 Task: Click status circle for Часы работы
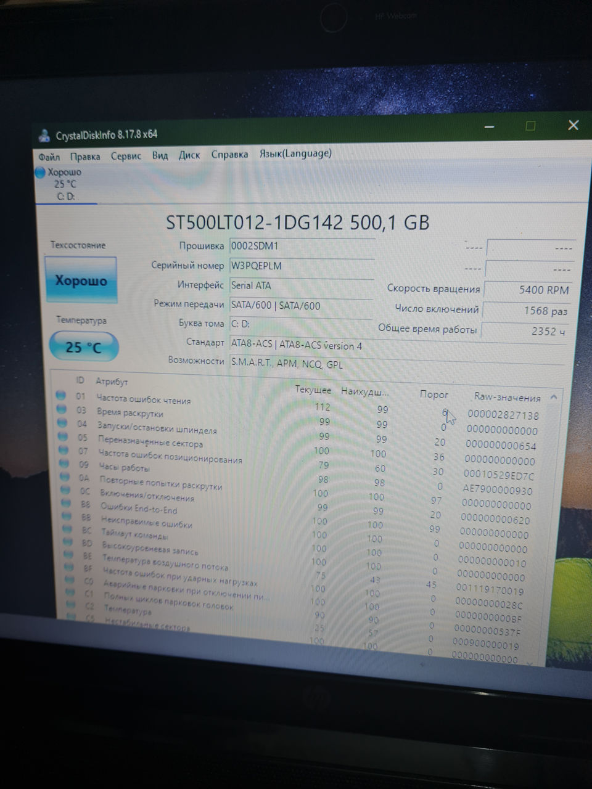pos(64,464)
